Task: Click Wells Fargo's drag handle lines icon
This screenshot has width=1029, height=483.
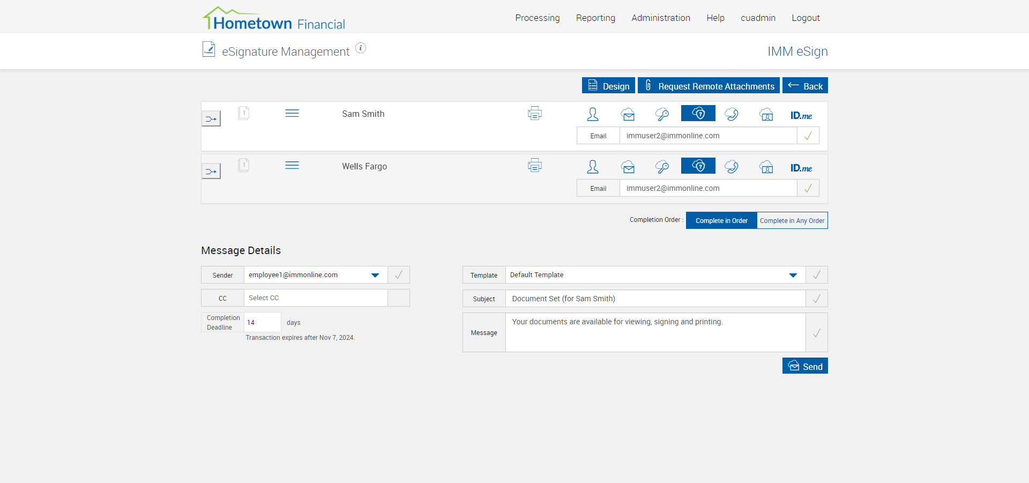Action: point(292,166)
